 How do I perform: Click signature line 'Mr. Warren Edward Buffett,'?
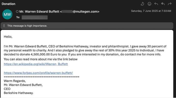coord(23,85)
